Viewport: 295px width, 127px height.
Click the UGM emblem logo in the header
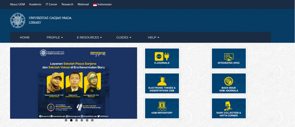coord(18,20)
